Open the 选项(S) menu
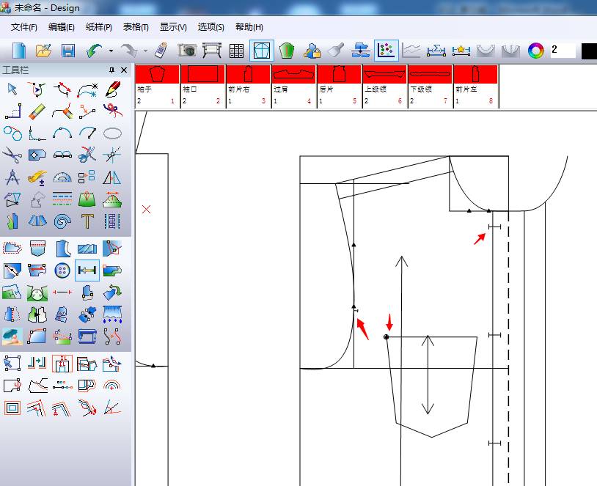Screen dimensions: 597x486 tap(211, 27)
